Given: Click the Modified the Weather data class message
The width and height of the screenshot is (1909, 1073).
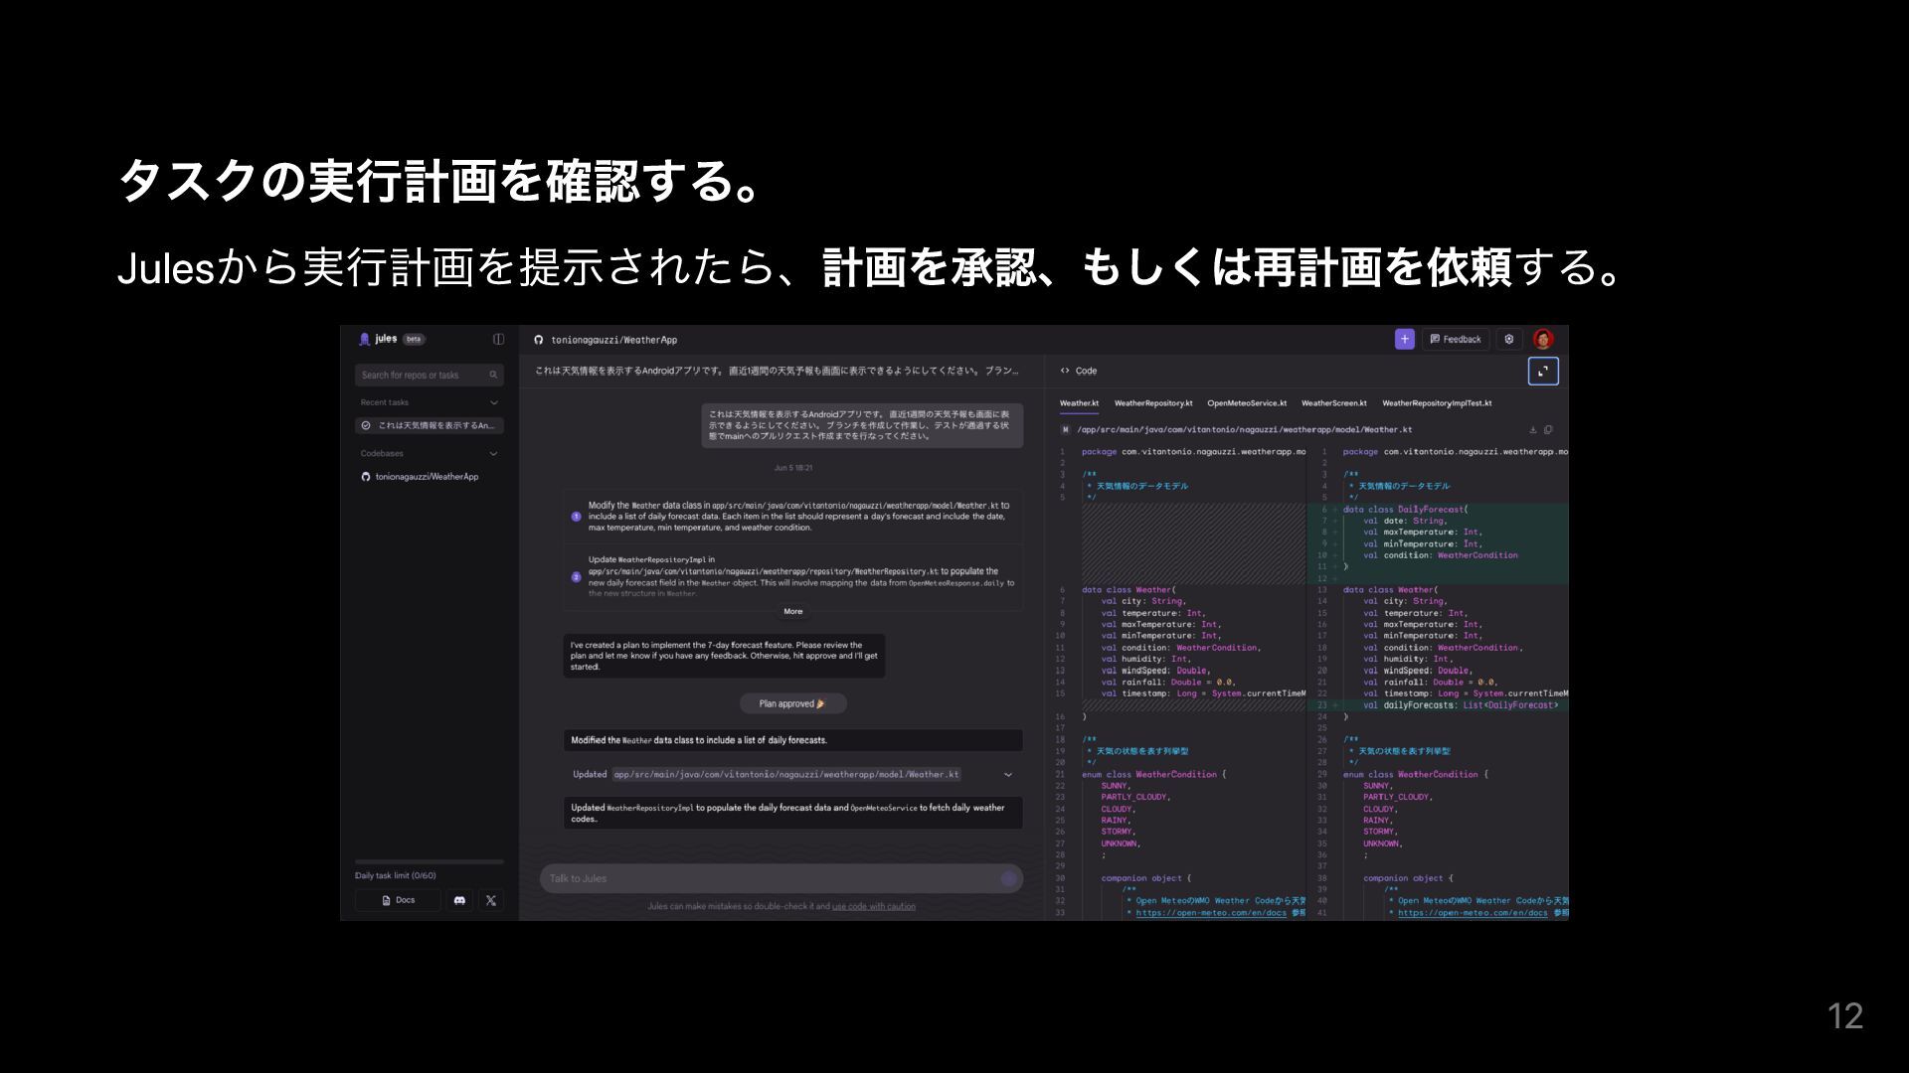Looking at the screenshot, I should (x=793, y=740).
